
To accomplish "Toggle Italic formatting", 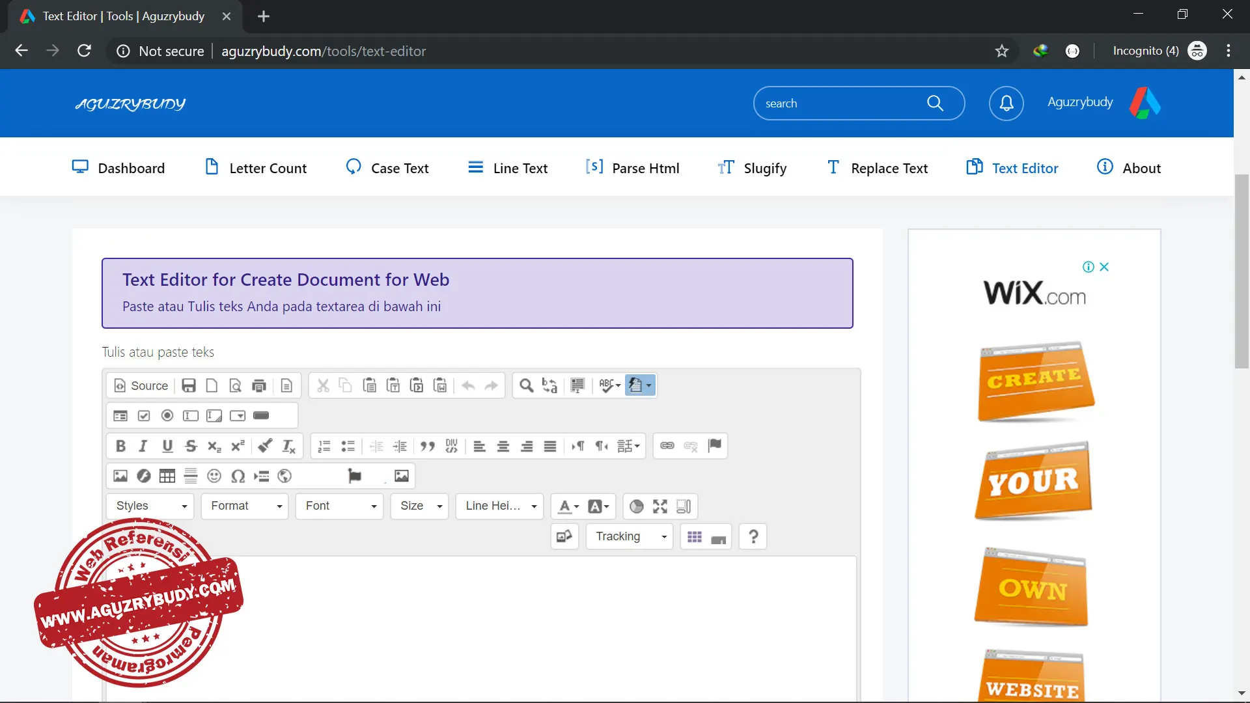I will coord(144,446).
